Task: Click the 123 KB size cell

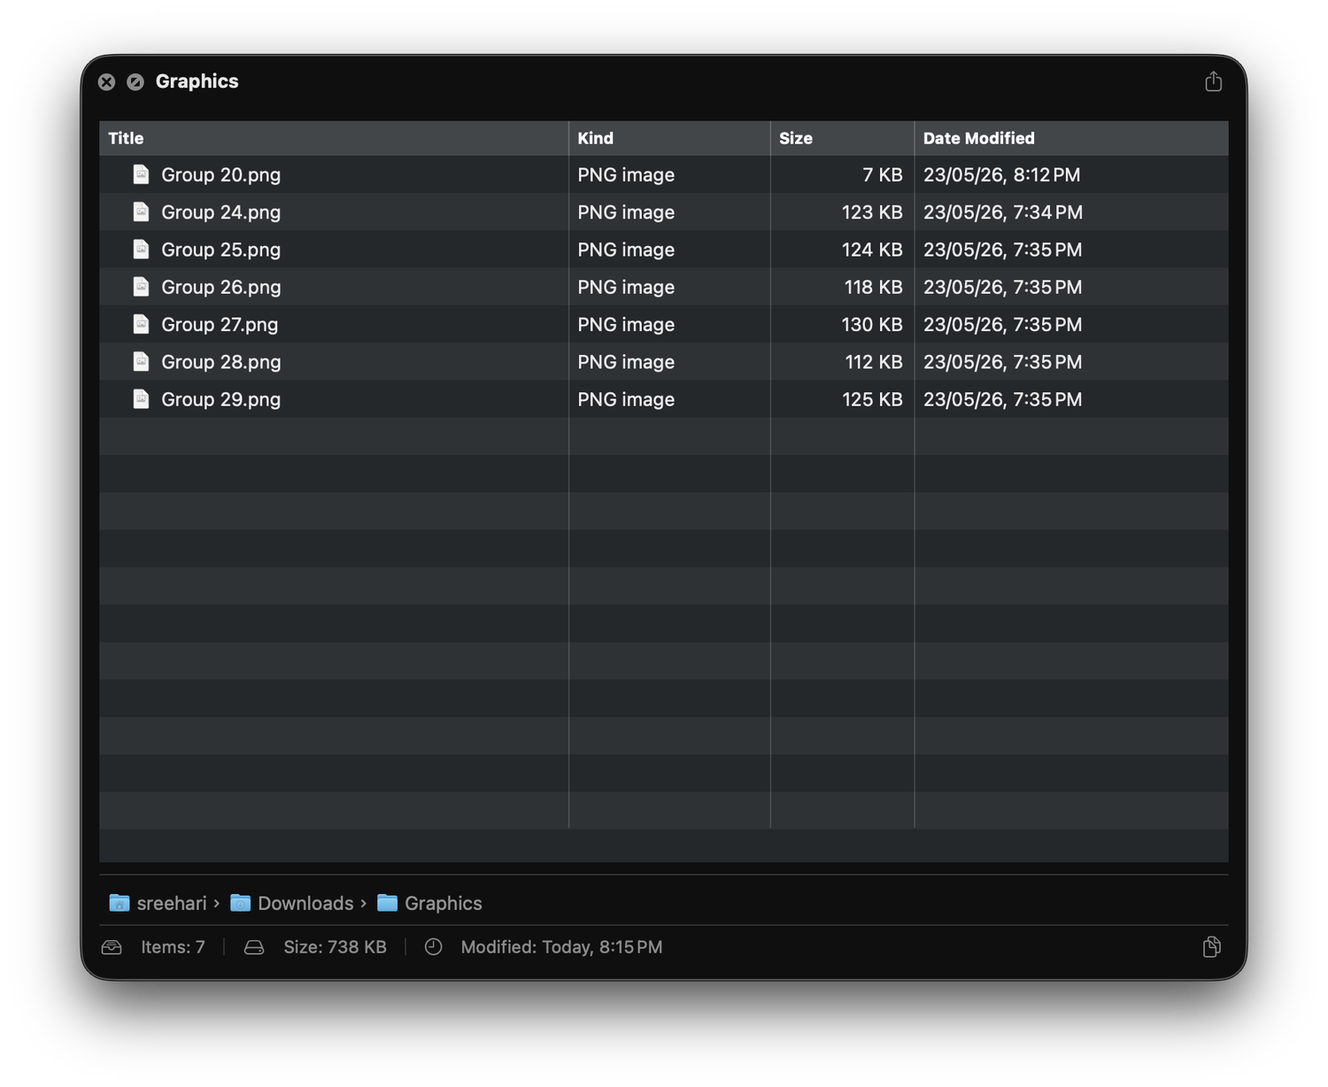Action: coord(872,212)
